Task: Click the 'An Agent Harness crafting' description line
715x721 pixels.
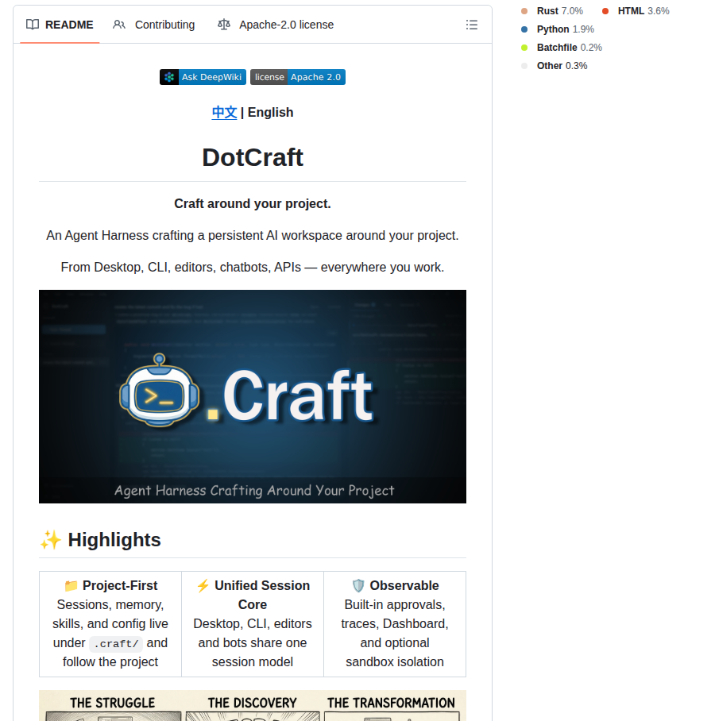Action: 253,235
